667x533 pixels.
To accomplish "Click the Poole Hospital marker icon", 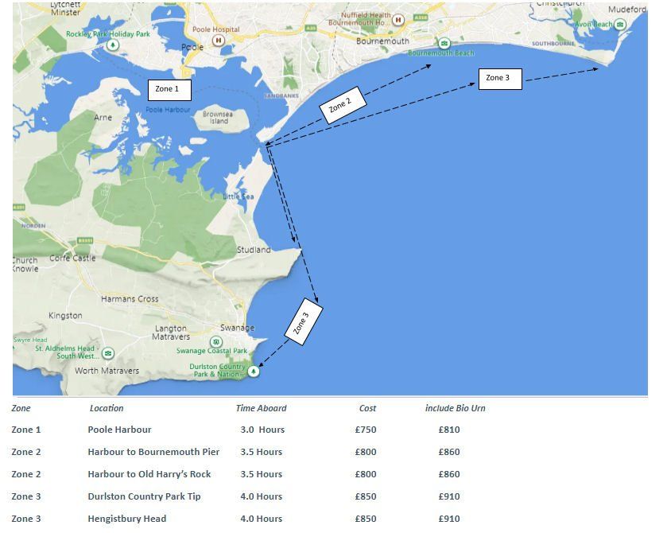I will tap(219, 41).
